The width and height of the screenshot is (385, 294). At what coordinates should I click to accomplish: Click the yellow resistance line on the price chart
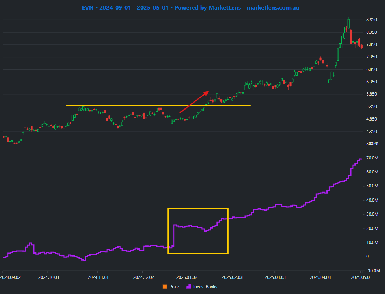coord(158,105)
